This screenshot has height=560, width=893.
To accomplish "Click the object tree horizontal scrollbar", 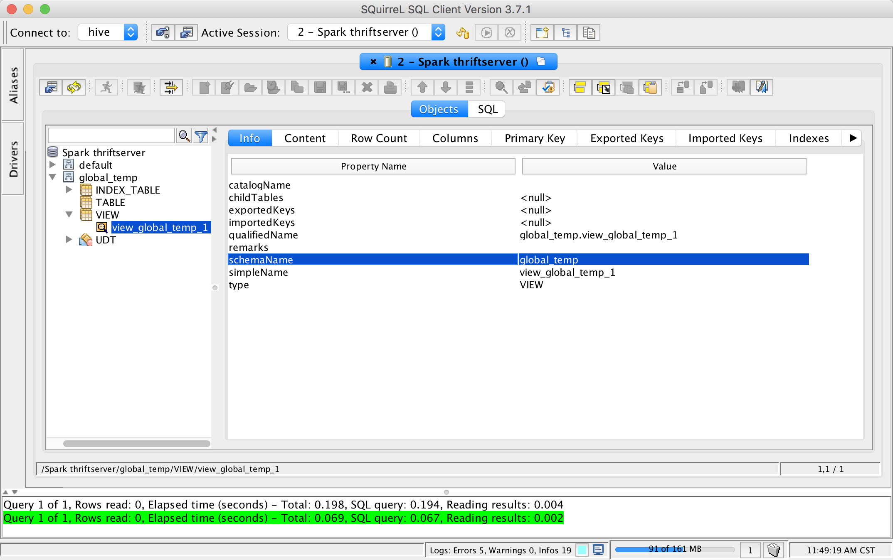I will 136,443.
